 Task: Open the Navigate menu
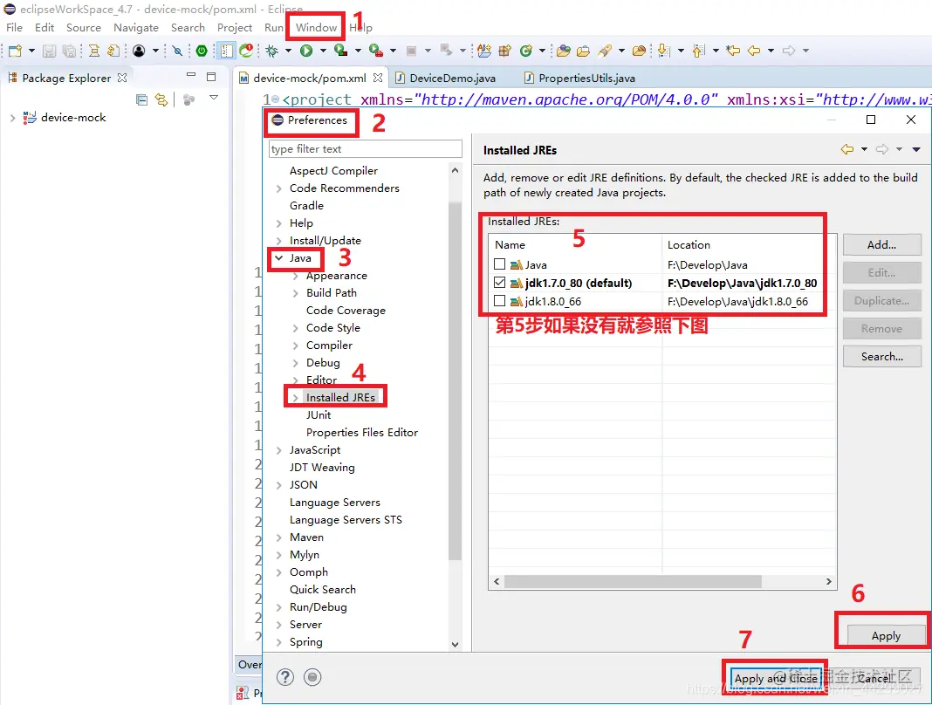tap(136, 27)
